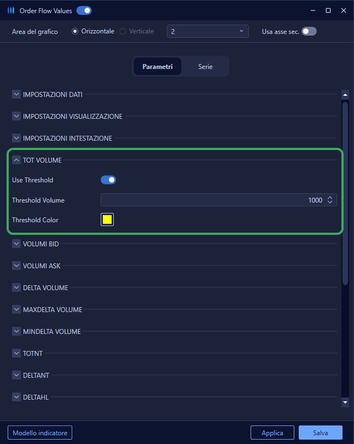
Task: Select the Orizzontale radio option
Action: (75, 31)
